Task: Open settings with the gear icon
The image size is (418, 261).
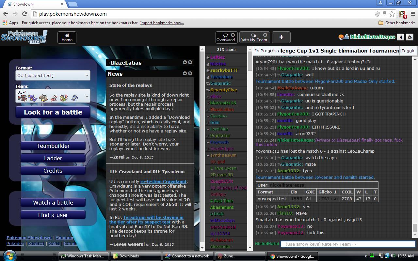Action: click(410, 37)
